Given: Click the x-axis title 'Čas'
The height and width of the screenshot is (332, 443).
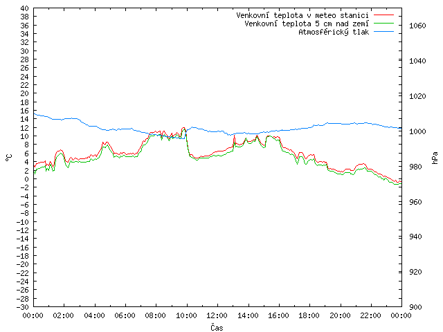Looking at the screenshot, I should coord(217,327).
